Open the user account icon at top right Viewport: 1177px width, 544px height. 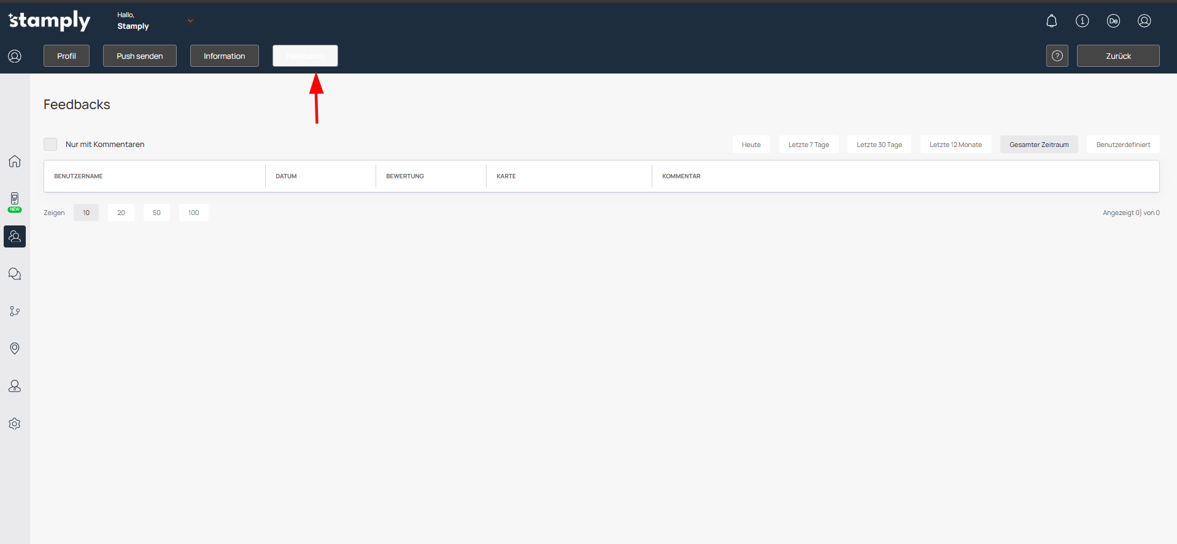[1144, 21]
